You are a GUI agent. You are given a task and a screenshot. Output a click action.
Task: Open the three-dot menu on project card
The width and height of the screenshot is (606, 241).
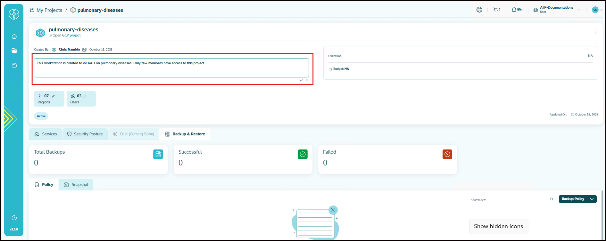595,32
